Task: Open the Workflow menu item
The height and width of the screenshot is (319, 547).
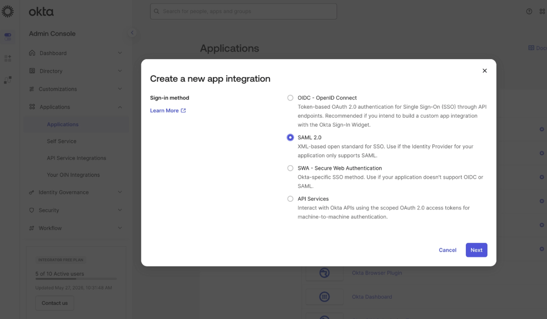Action: point(76,228)
